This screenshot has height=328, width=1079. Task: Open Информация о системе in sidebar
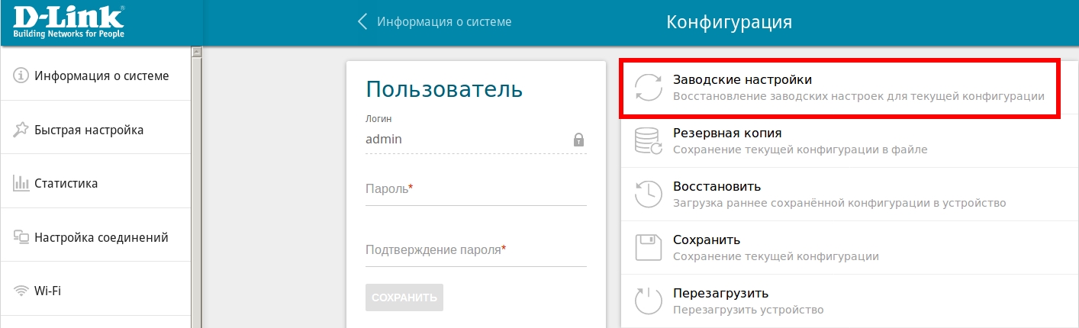click(101, 76)
